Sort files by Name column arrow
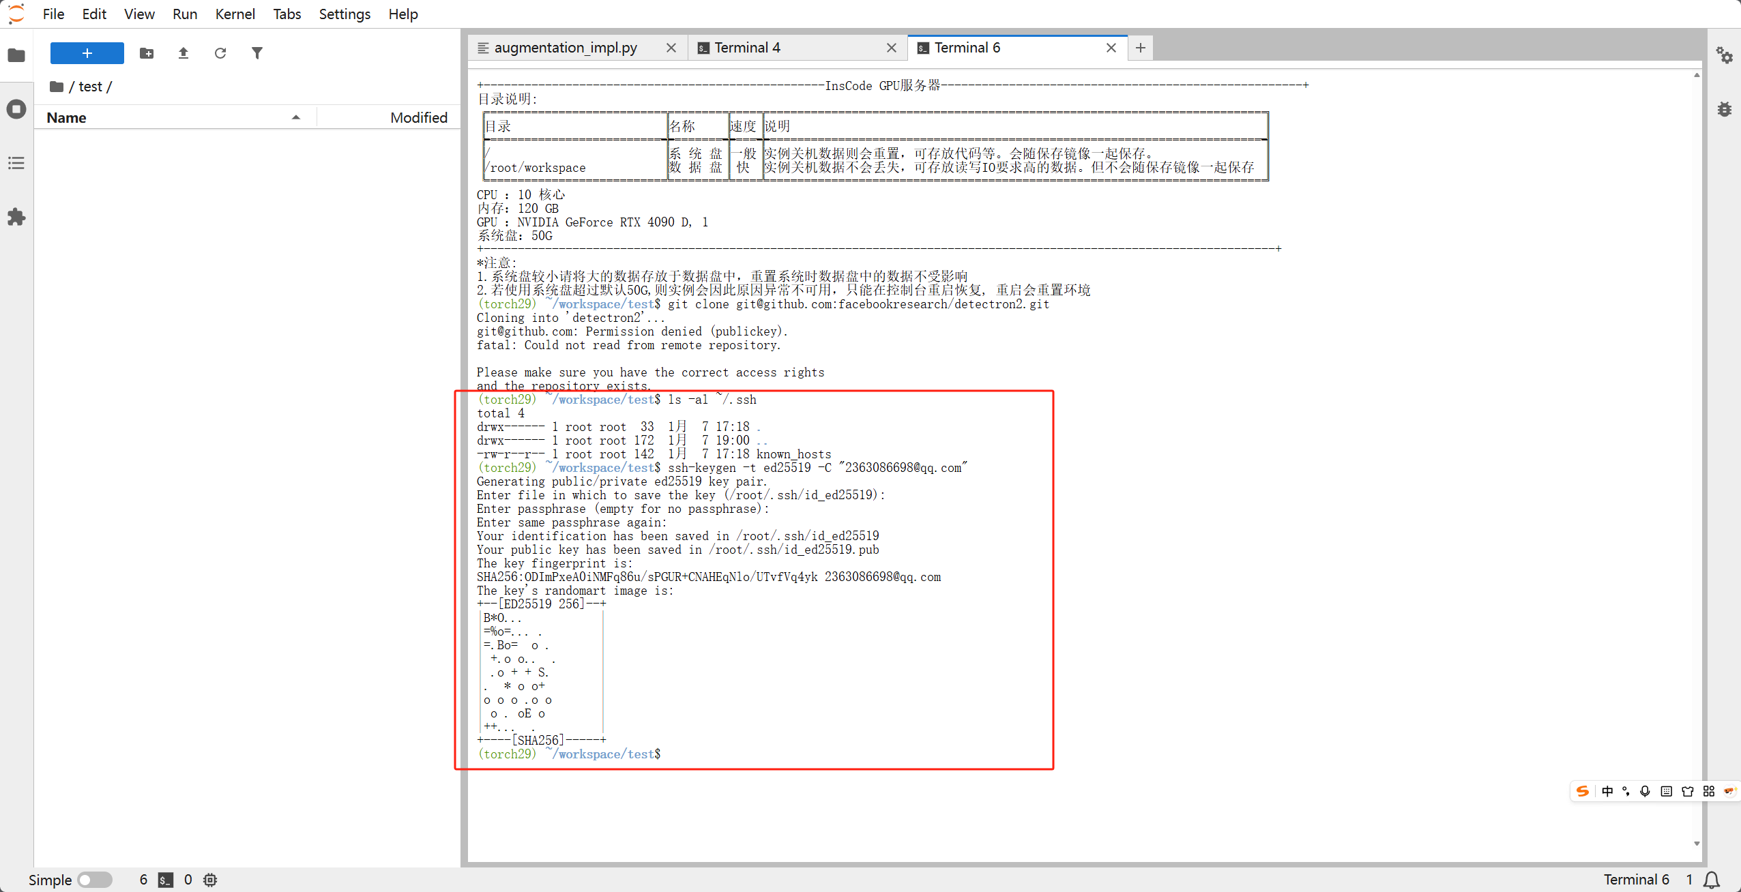 point(296,117)
